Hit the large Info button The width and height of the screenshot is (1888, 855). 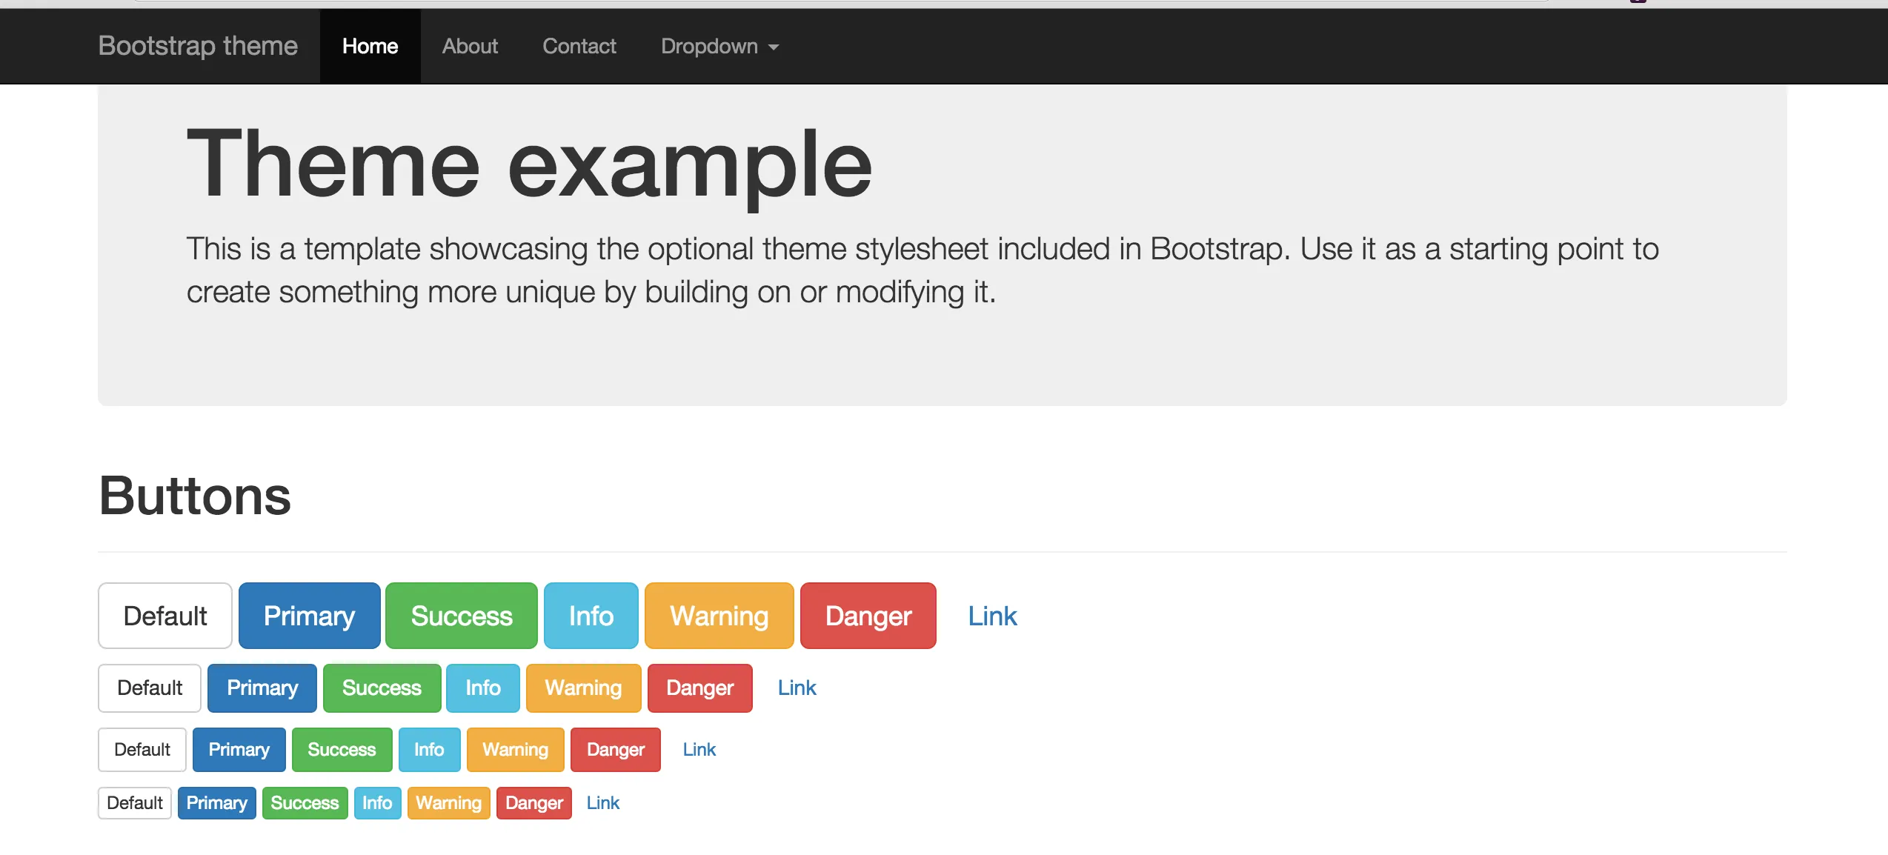pos(591,616)
